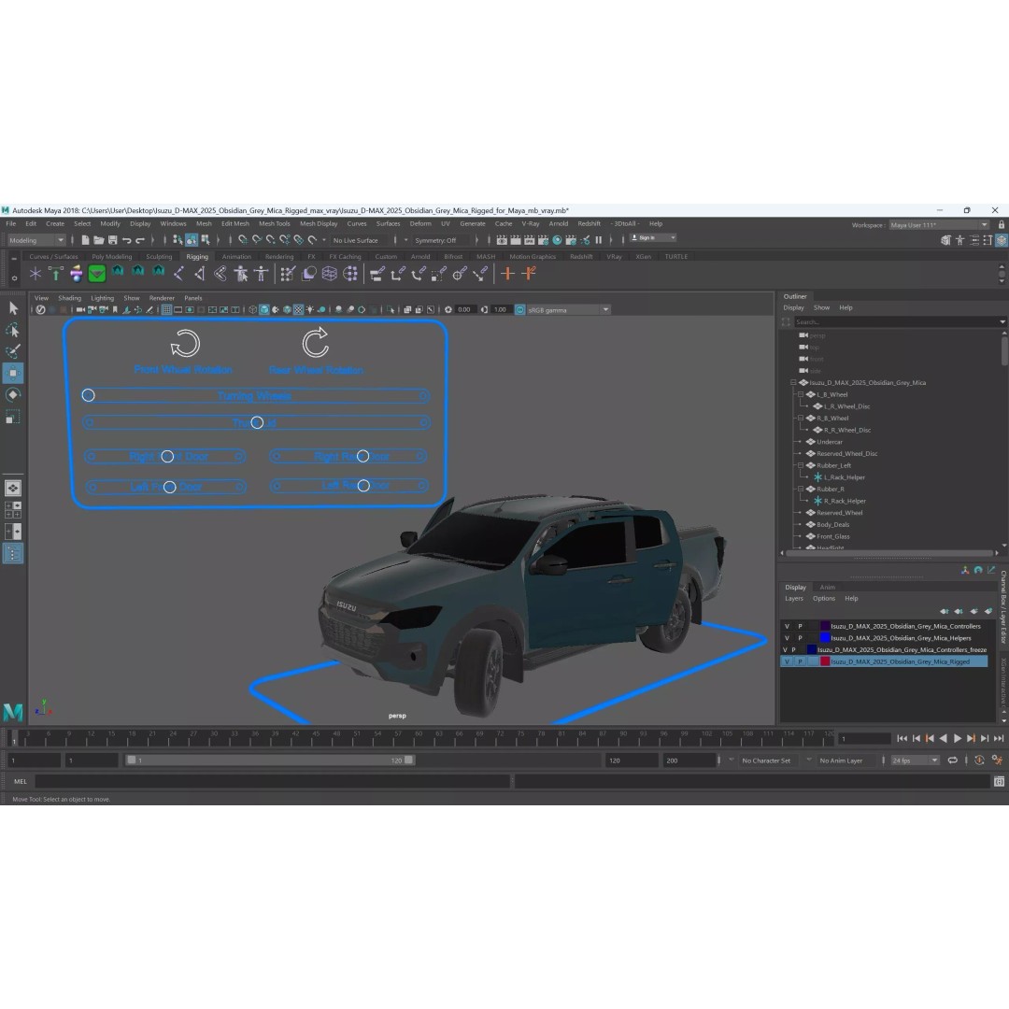Viewport: 1009px width, 1009px height.
Task: Click the orange Set Key plus icon
Action: 507,274
